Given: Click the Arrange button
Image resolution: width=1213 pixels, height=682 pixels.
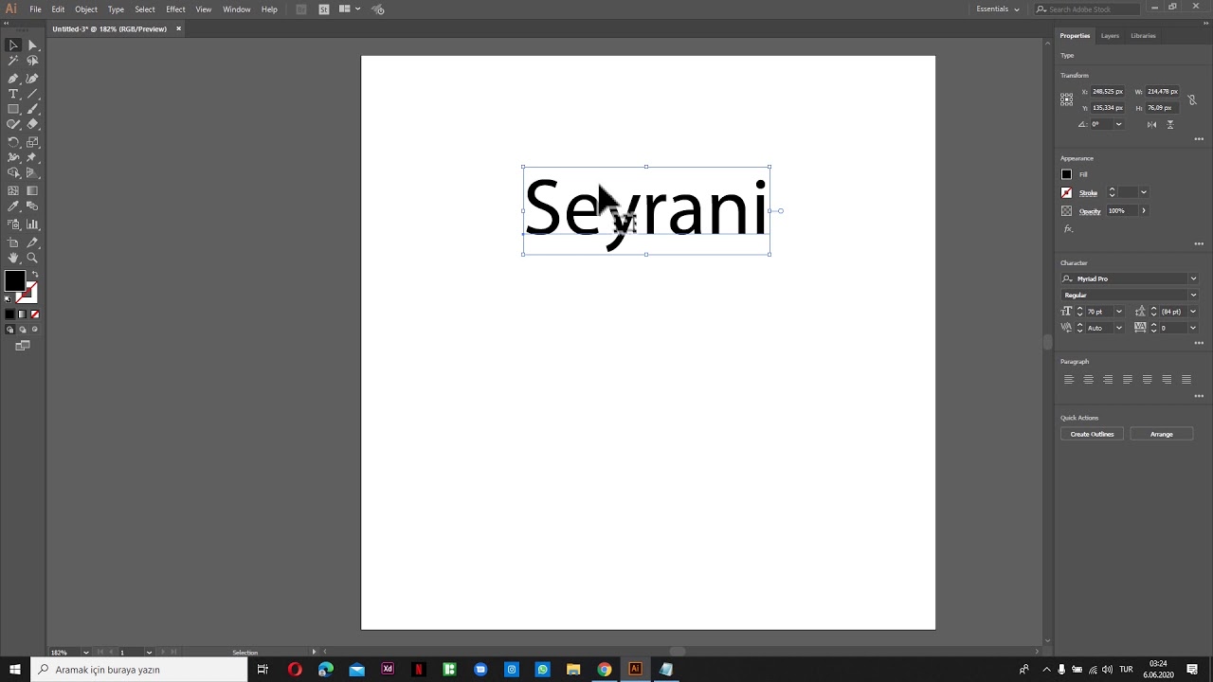Looking at the screenshot, I should (1162, 434).
